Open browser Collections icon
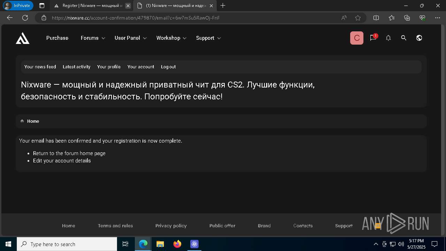Image resolution: width=446 pixels, height=251 pixels. click(407, 18)
